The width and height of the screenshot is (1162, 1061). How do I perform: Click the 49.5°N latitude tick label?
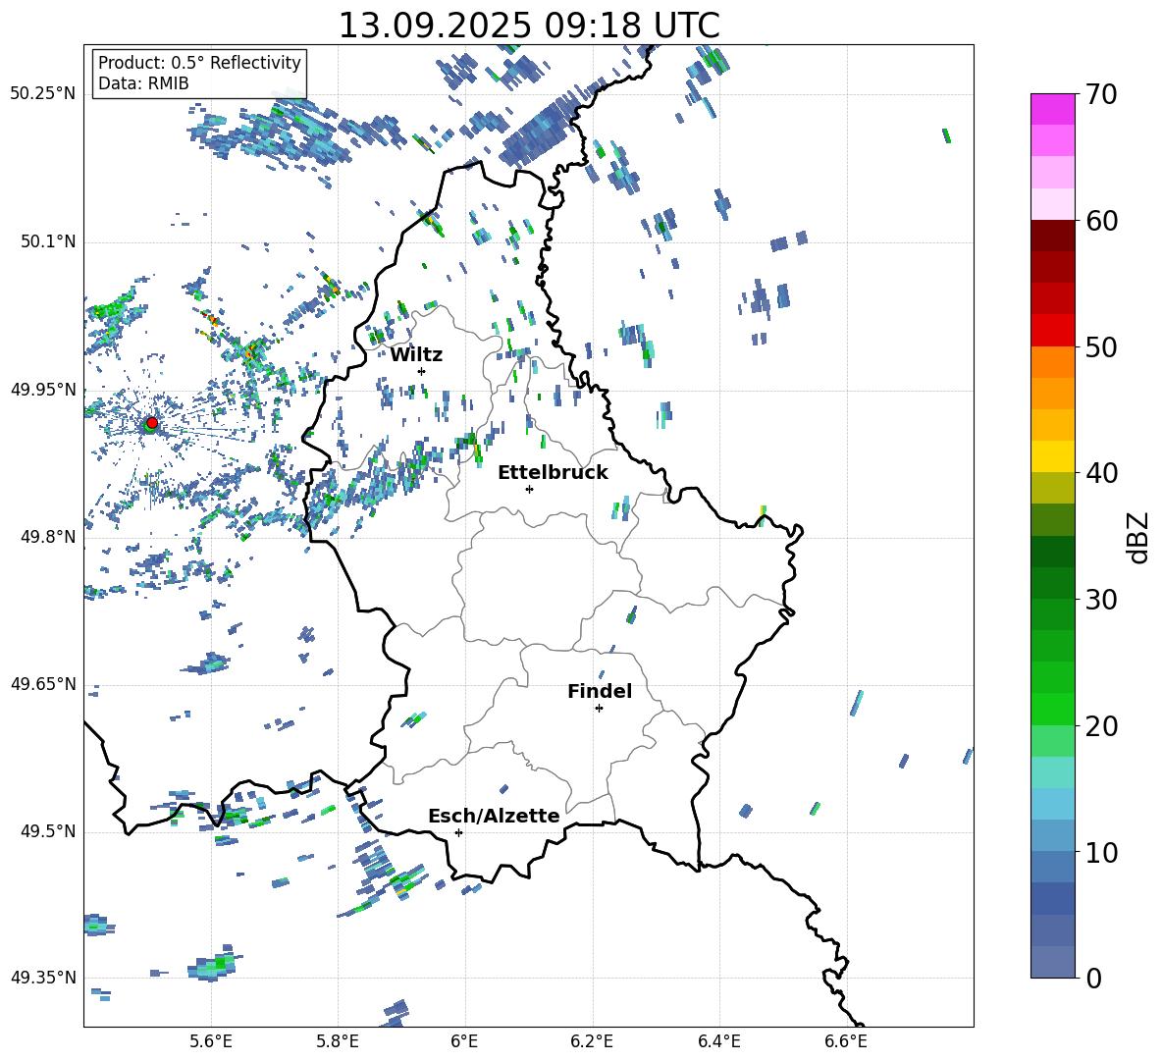point(43,831)
